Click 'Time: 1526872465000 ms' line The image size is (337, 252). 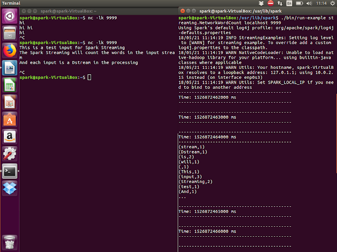[x=207, y=211]
